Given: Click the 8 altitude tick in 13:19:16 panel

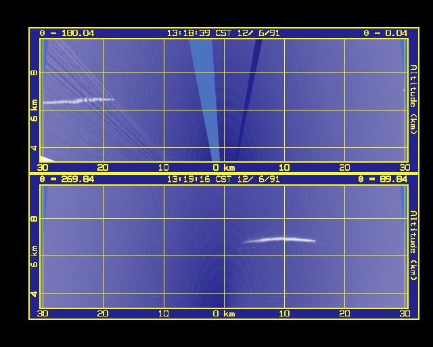Looking at the screenshot, I should pos(34,219).
